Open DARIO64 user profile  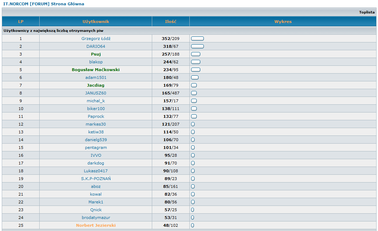pos(96,46)
